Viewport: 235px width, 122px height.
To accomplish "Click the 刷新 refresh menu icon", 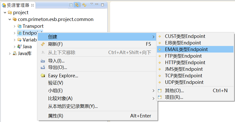I will click(x=43, y=44).
